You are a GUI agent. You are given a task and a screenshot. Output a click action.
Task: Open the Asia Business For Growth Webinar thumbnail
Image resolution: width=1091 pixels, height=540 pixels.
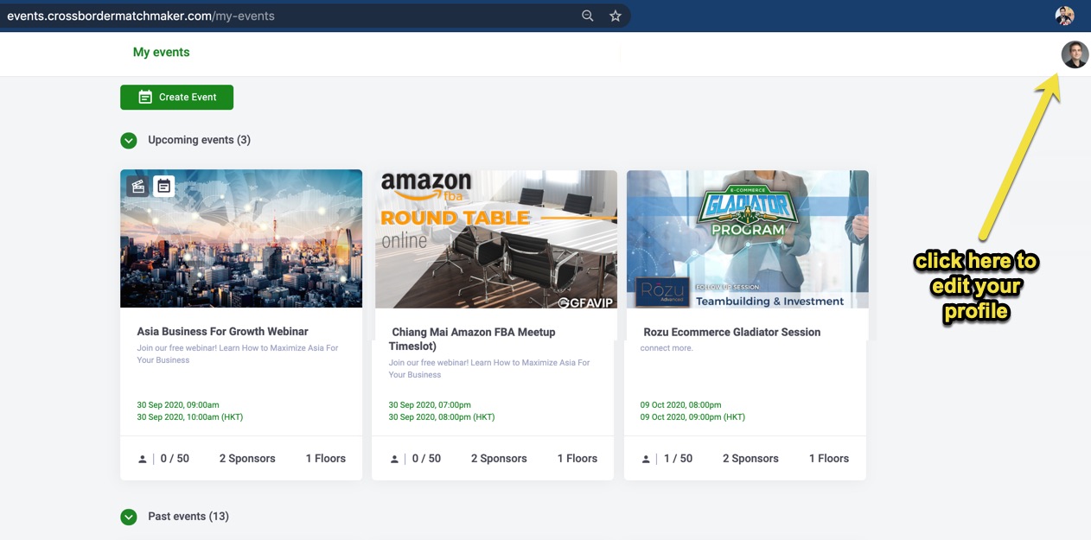(x=241, y=238)
